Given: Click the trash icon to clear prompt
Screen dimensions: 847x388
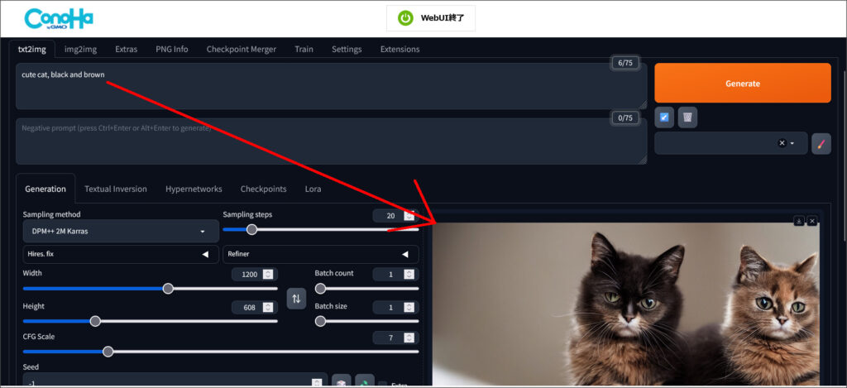Looking at the screenshot, I should [x=687, y=117].
